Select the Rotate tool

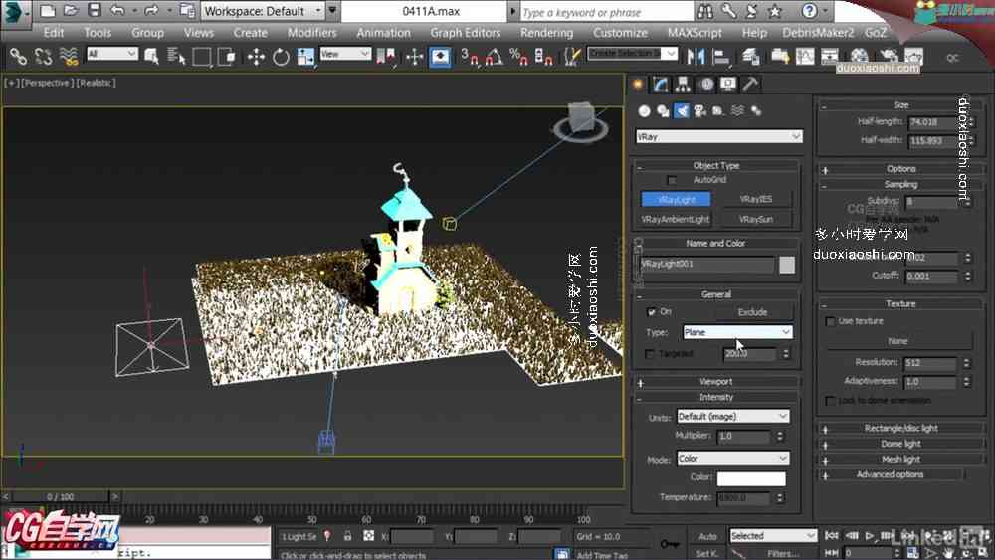pyautogui.click(x=281, y=57)
